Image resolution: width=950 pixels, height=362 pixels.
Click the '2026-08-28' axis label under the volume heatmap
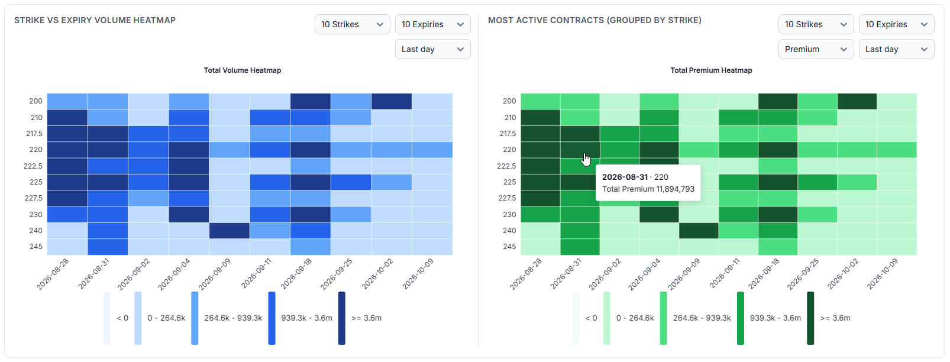53,274
